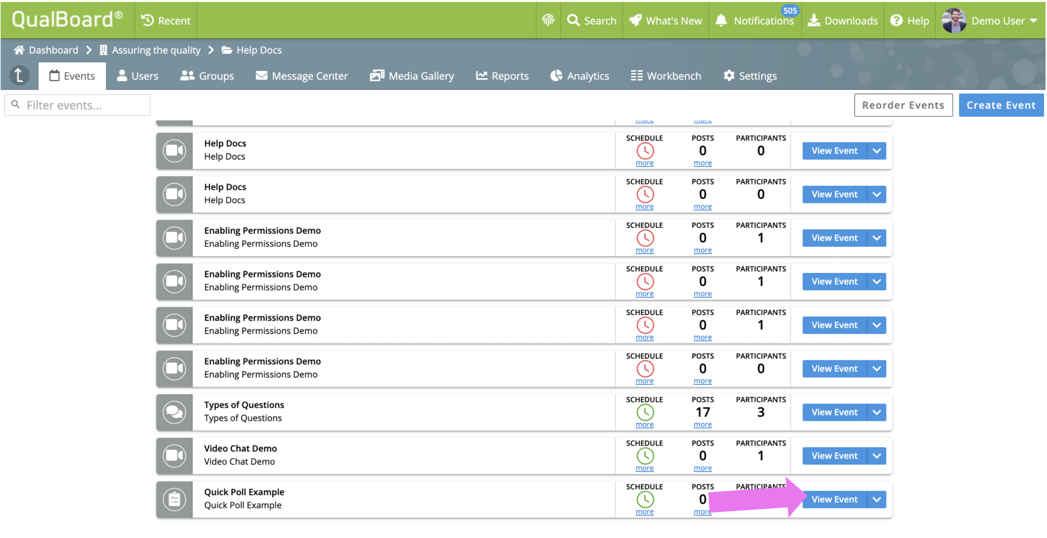Viewport: 1047px width, 538px height.
Task: Expand the dropdown next to Quick Poll View Event
Action: [x=877, y=499]
